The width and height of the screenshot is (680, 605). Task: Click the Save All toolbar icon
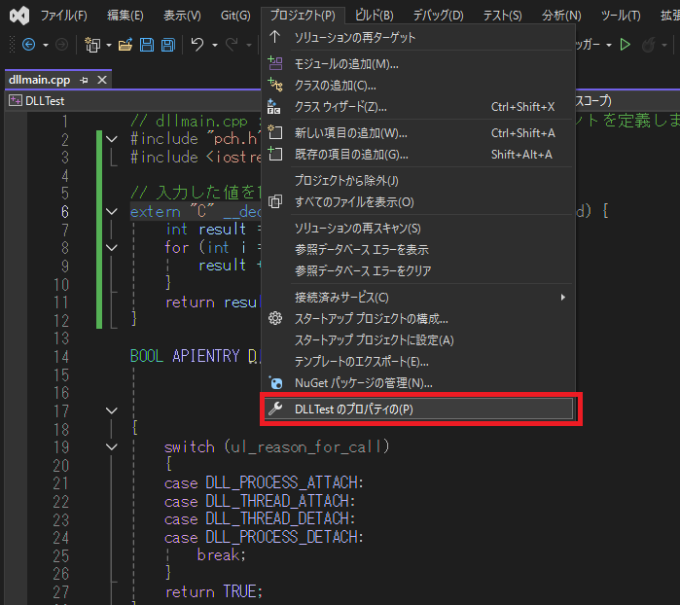pyautogui.click(x=167, y=45)
